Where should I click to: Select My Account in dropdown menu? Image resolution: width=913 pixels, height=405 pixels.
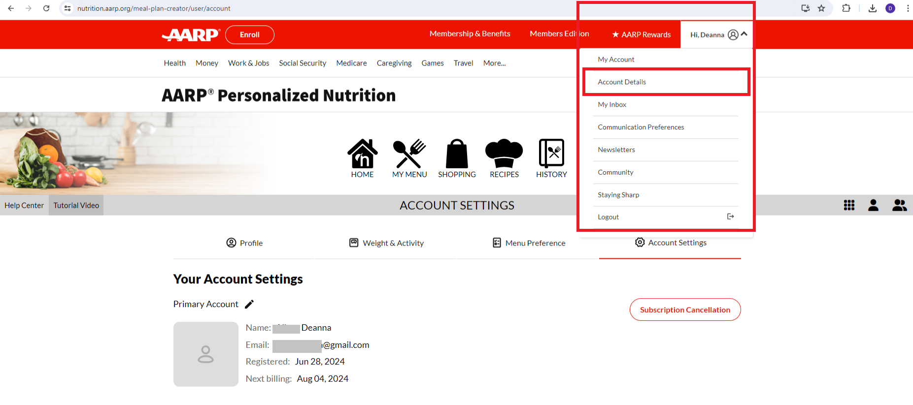pyautogui.click(x=666, y=59)
